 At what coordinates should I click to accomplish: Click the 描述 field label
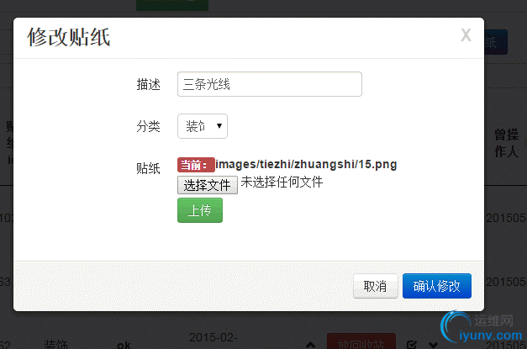(x=148, y=84)
